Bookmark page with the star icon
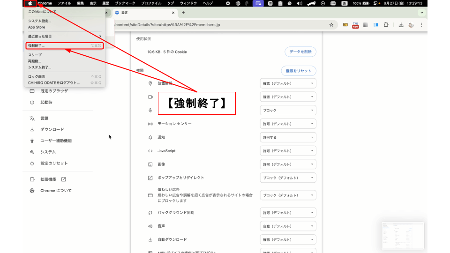Screen dimensions: 450x253 [x=331, y=25]
